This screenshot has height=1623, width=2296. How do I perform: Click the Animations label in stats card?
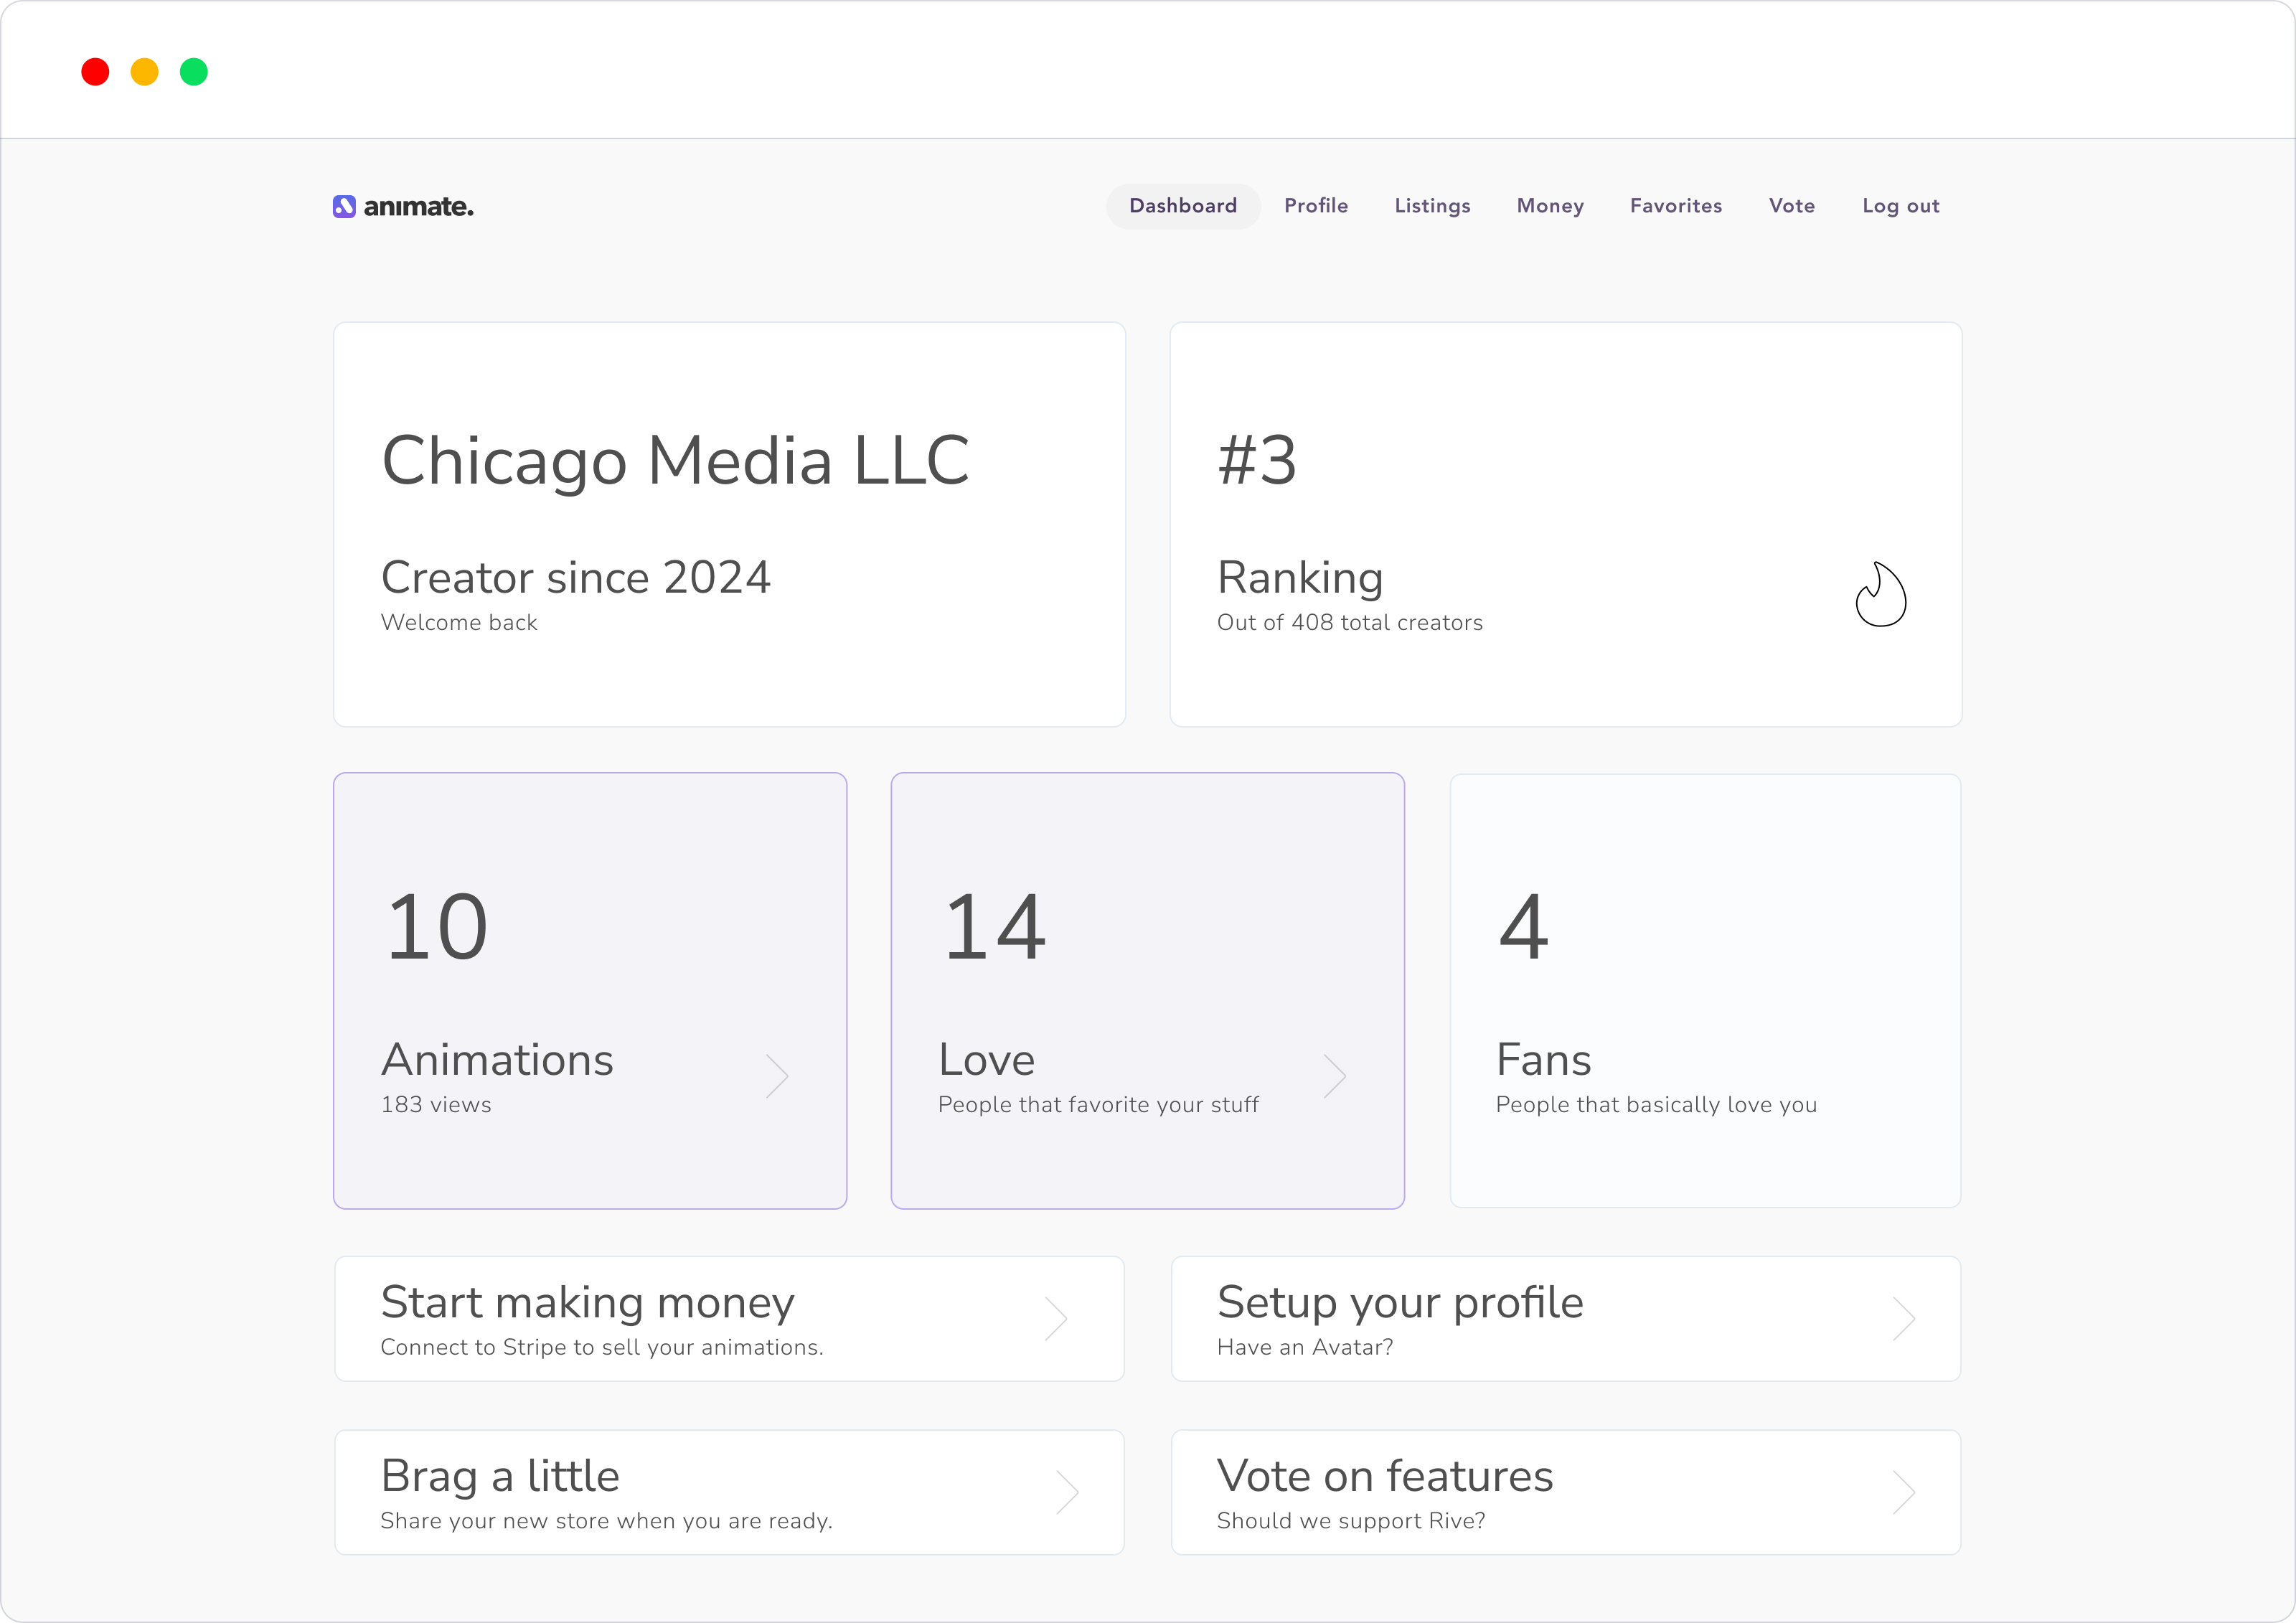[x=497, y=1059]
